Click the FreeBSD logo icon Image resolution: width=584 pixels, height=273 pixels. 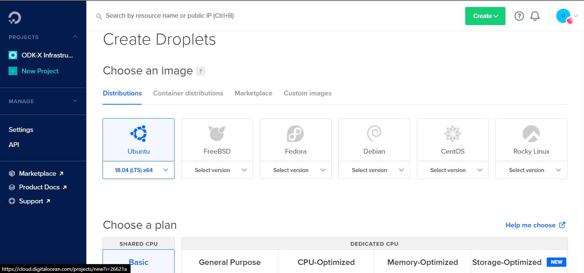click(217, 133)
